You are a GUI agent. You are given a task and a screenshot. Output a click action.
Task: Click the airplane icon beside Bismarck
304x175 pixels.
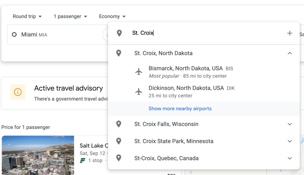pyautogui.click(x=139, y=72)
